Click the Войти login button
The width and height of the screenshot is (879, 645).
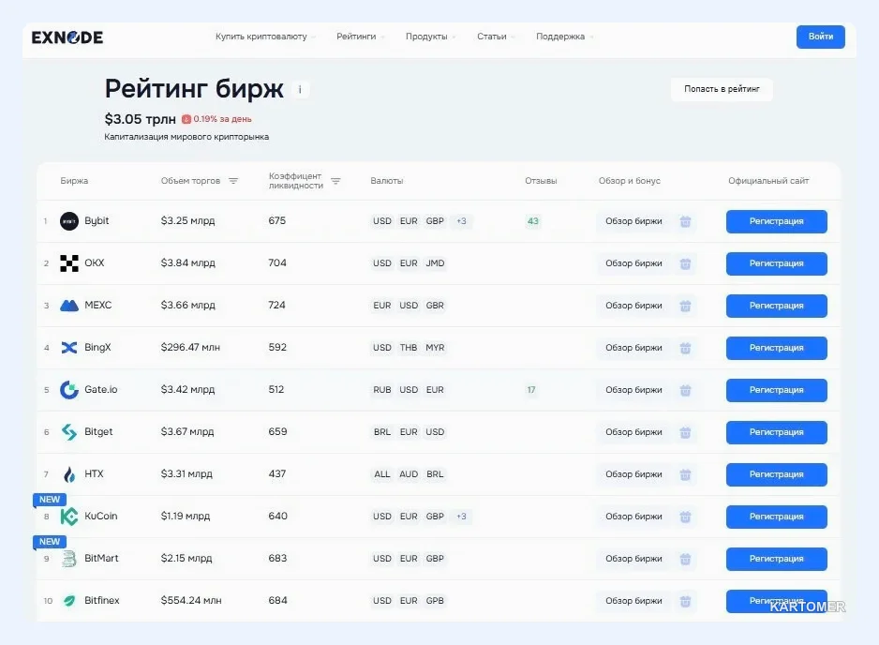[x=821, y=37]
